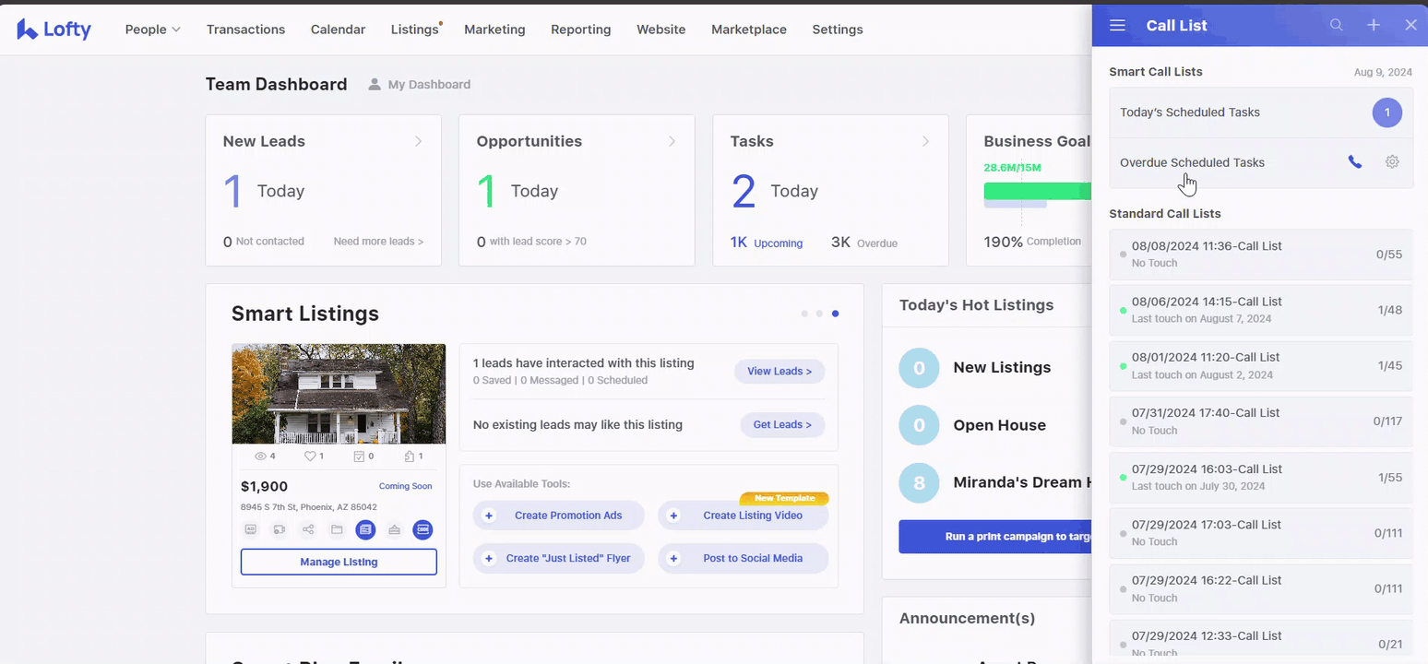Open the 07/29/2024 16:22 call list
The width and height of the screenshot is (1428, 664).
[1261, 588]
